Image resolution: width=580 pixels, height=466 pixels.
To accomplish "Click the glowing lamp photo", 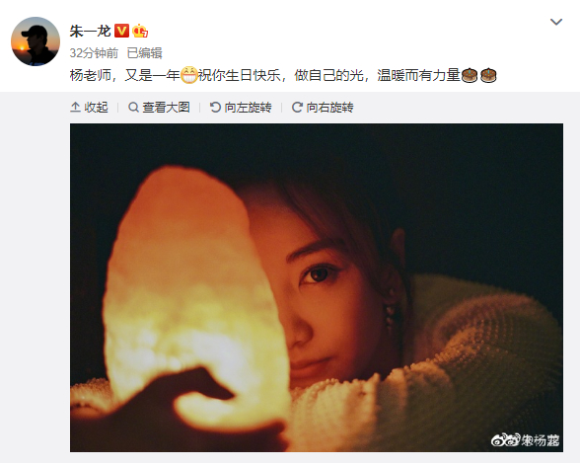I will click(317, 287).
